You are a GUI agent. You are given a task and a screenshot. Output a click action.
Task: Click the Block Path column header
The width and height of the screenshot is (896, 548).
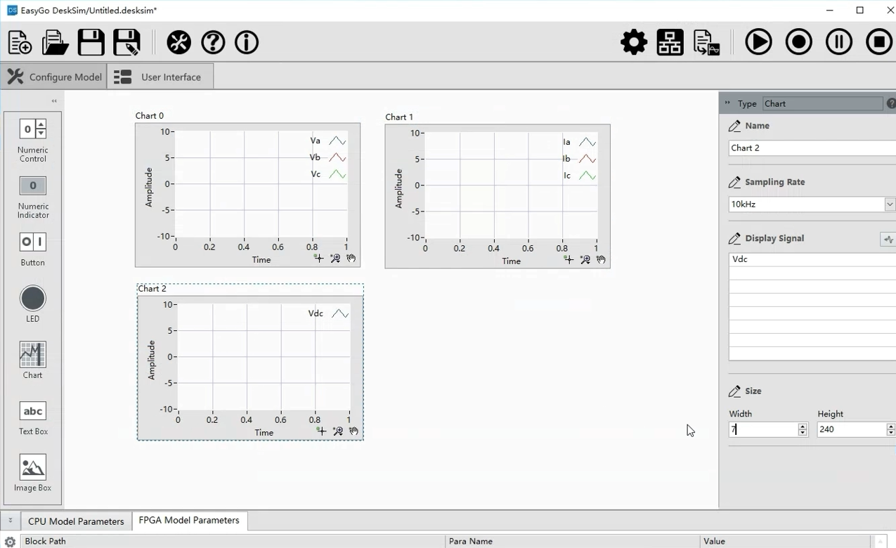pyautogui.click(x=233, y=541)
